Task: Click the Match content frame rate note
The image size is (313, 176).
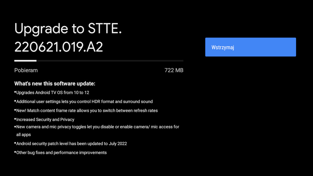Action: tap(87, 110)
